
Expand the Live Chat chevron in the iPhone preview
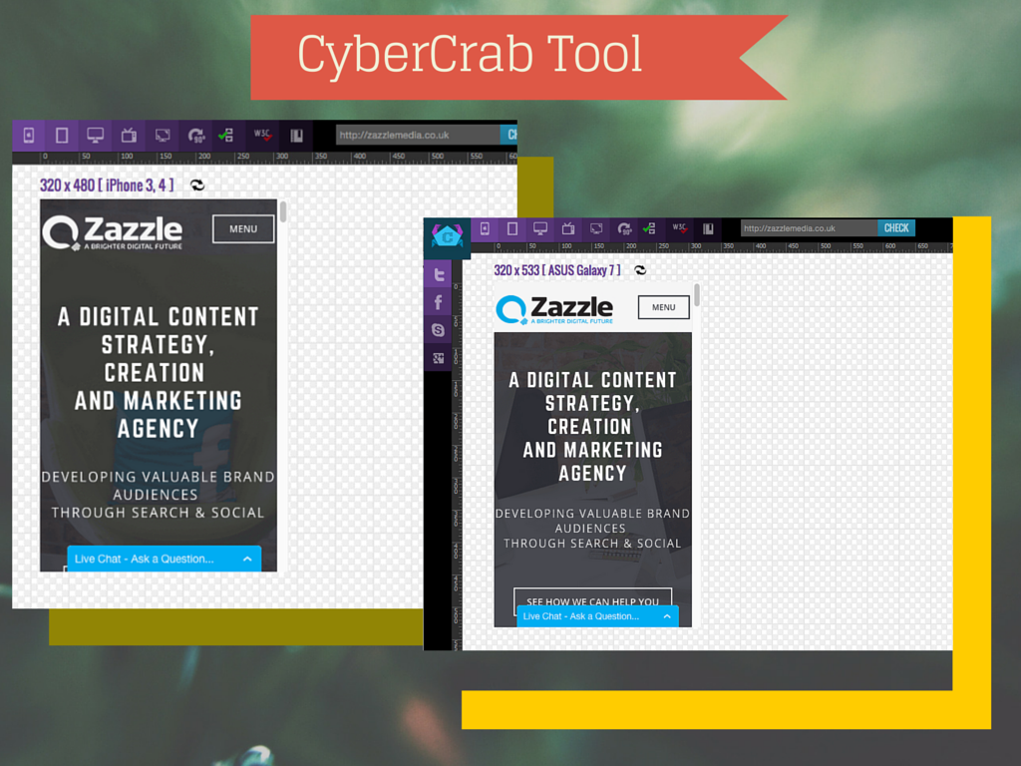[x=247, y=559]
